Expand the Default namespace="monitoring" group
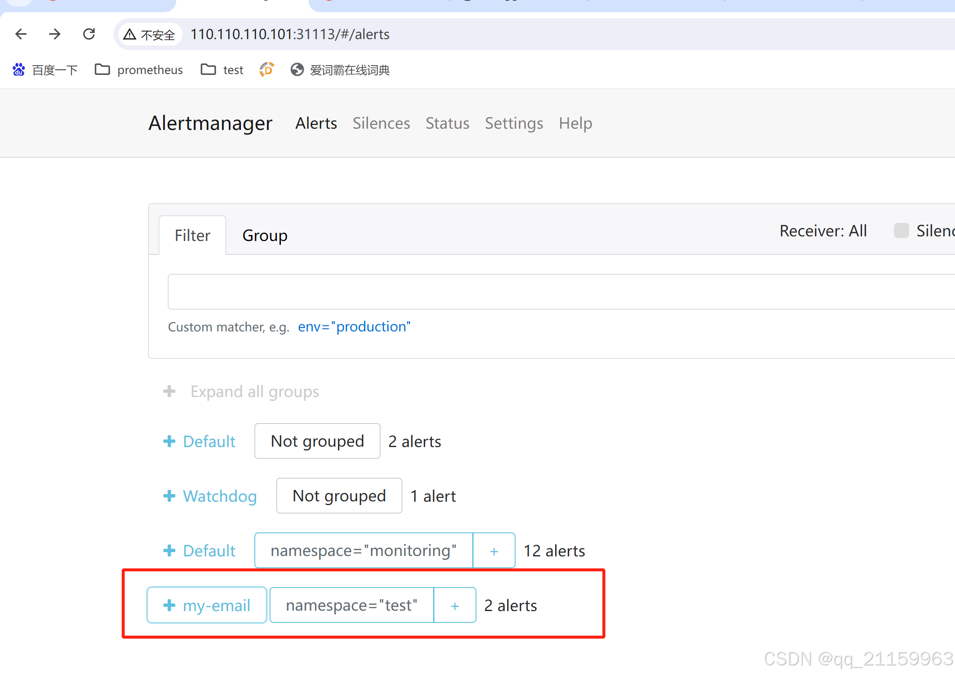 click(199, 551)
